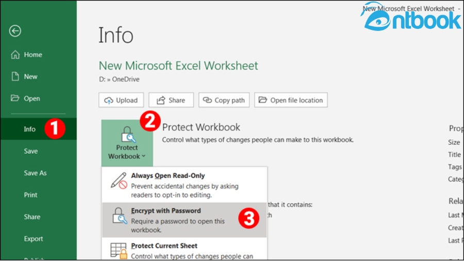Click the Protect Current Sheet grid icon
This screenshot has height=261, width=464.
119,251
